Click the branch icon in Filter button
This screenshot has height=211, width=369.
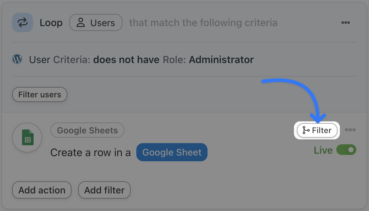(306, 130)
